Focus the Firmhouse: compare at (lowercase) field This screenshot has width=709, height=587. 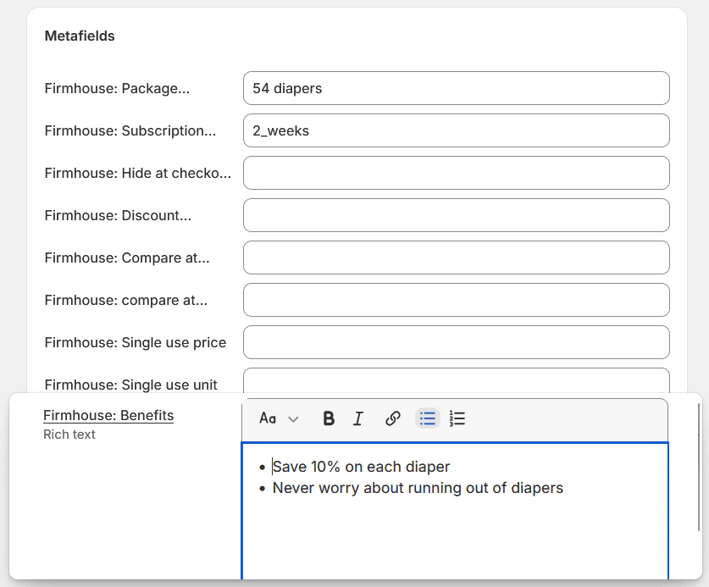click(457, 300)
